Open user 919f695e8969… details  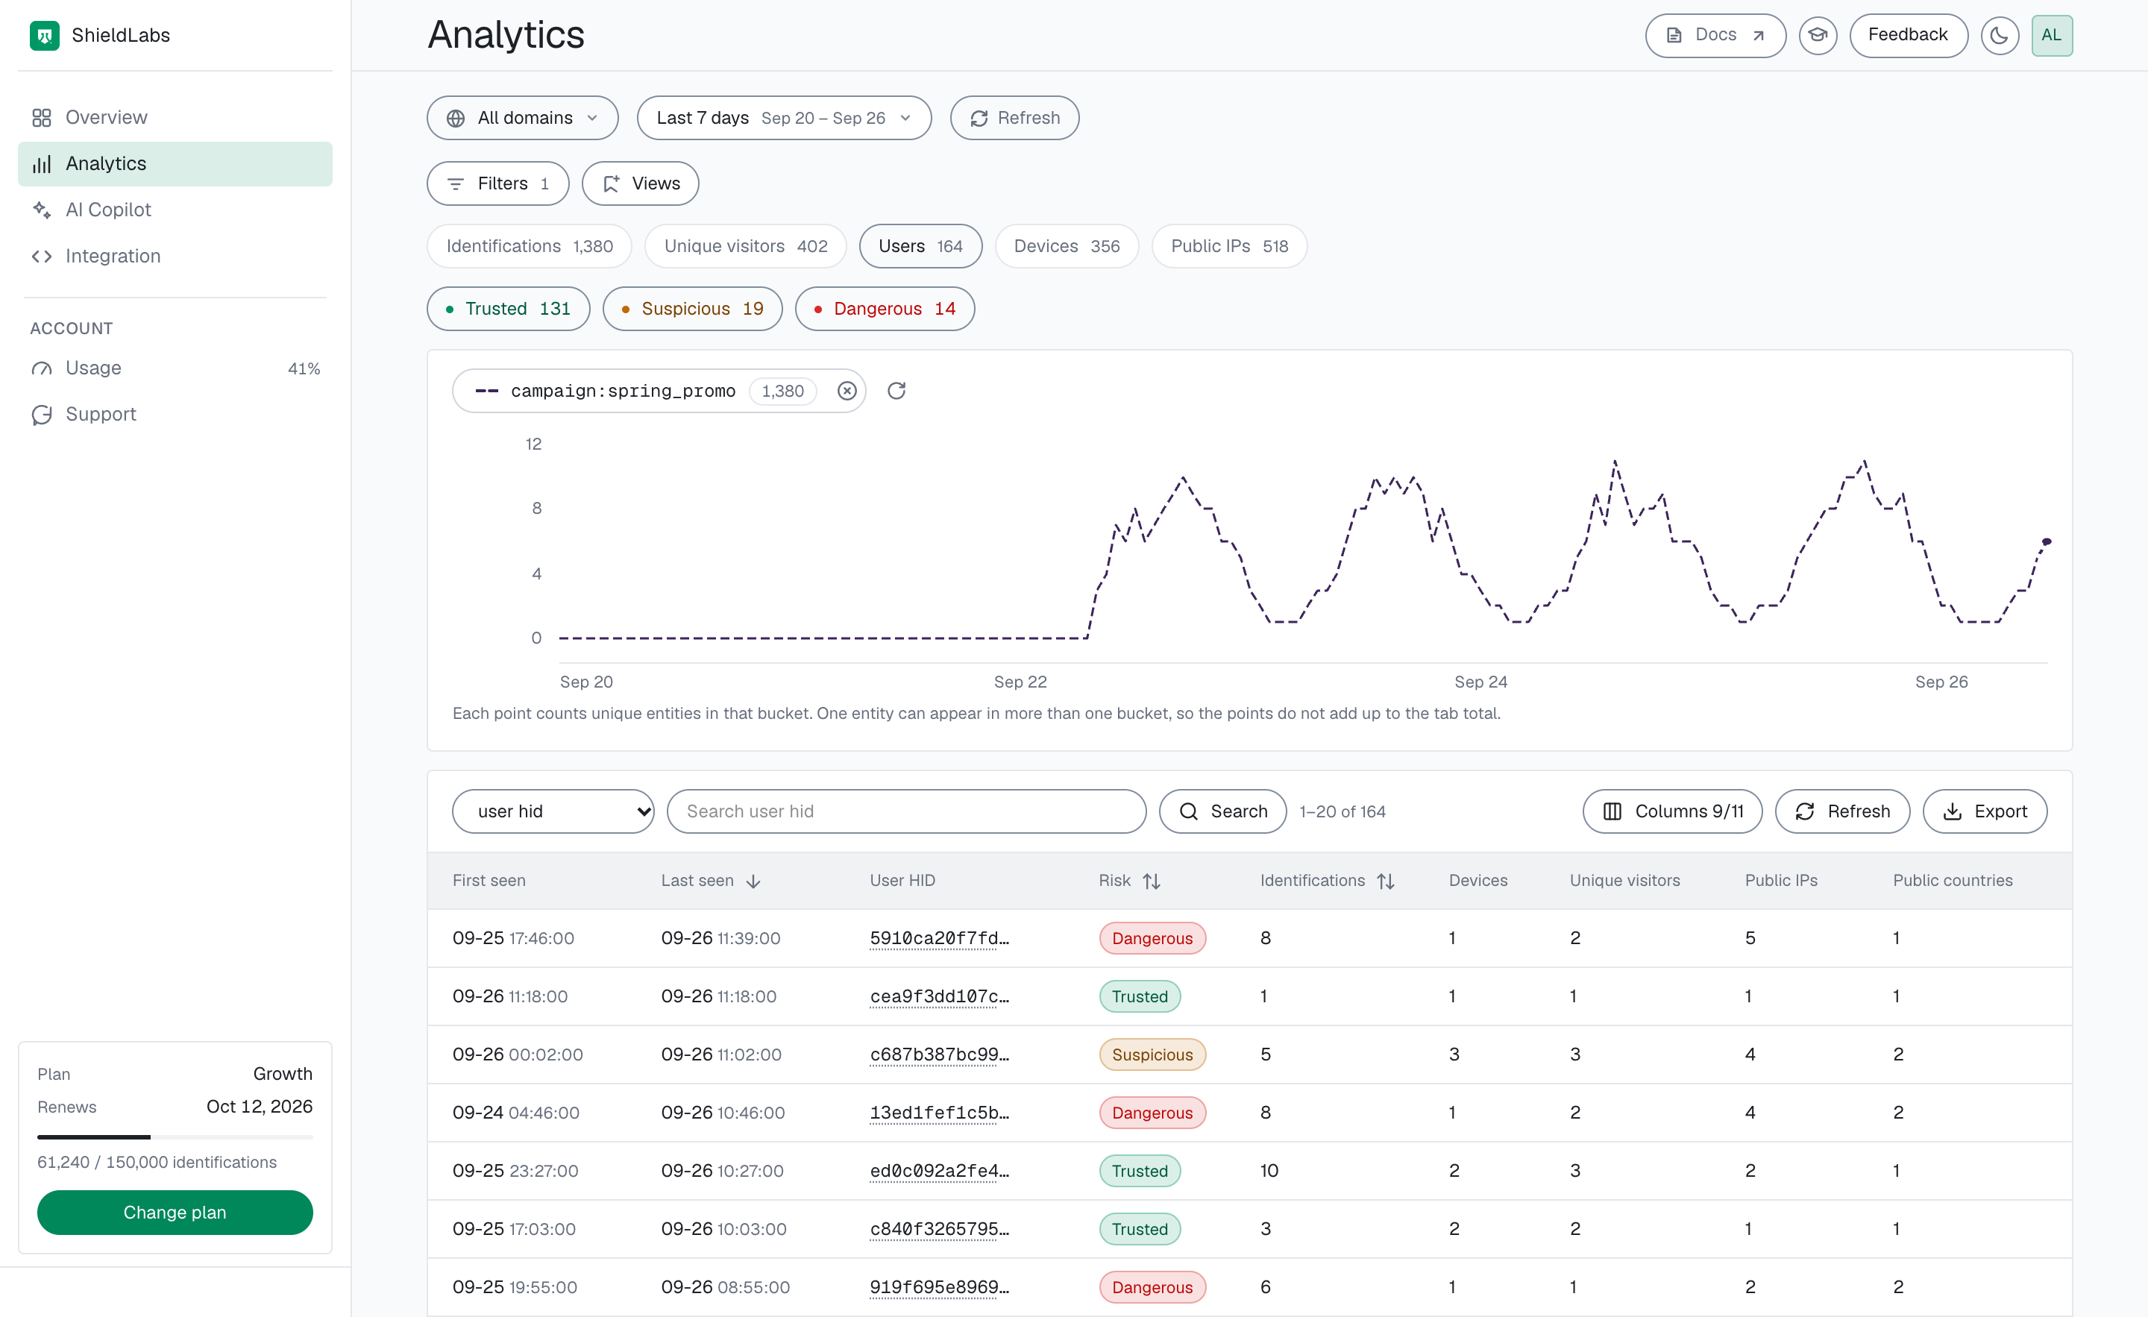939,1287
